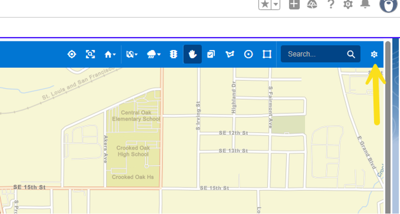Open the favorites list dropdown arrow
The width and height of the screenshot is (400, 214).
click(276, 4)
